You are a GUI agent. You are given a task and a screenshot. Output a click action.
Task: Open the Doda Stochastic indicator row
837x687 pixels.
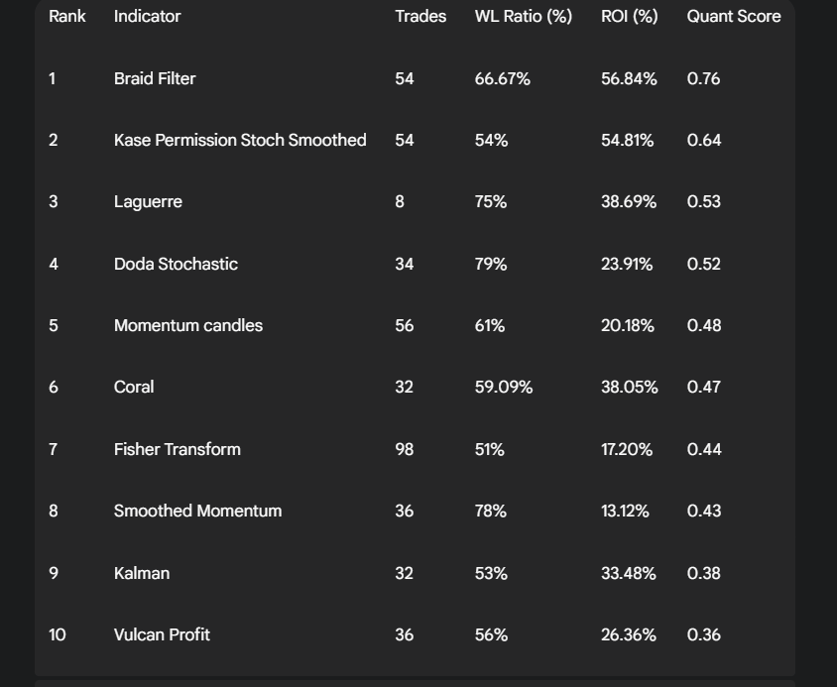coord(176,264)
